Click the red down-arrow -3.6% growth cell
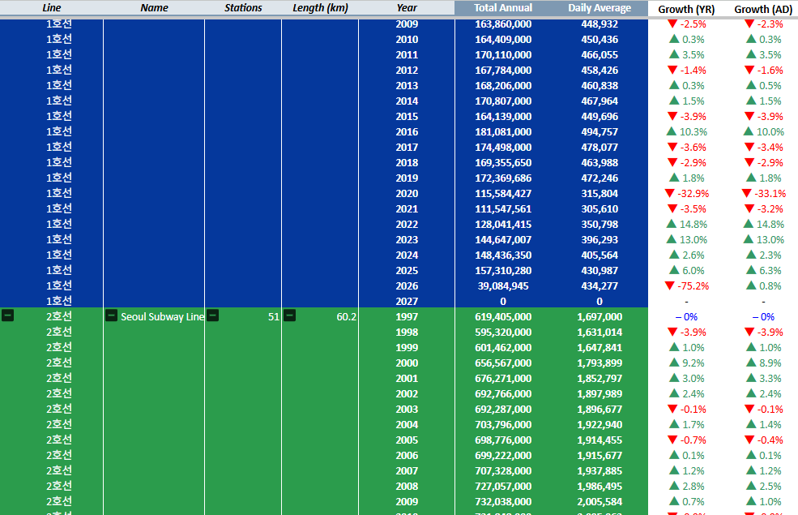This screenshot has height=515, width=798. tap(686, 148)
